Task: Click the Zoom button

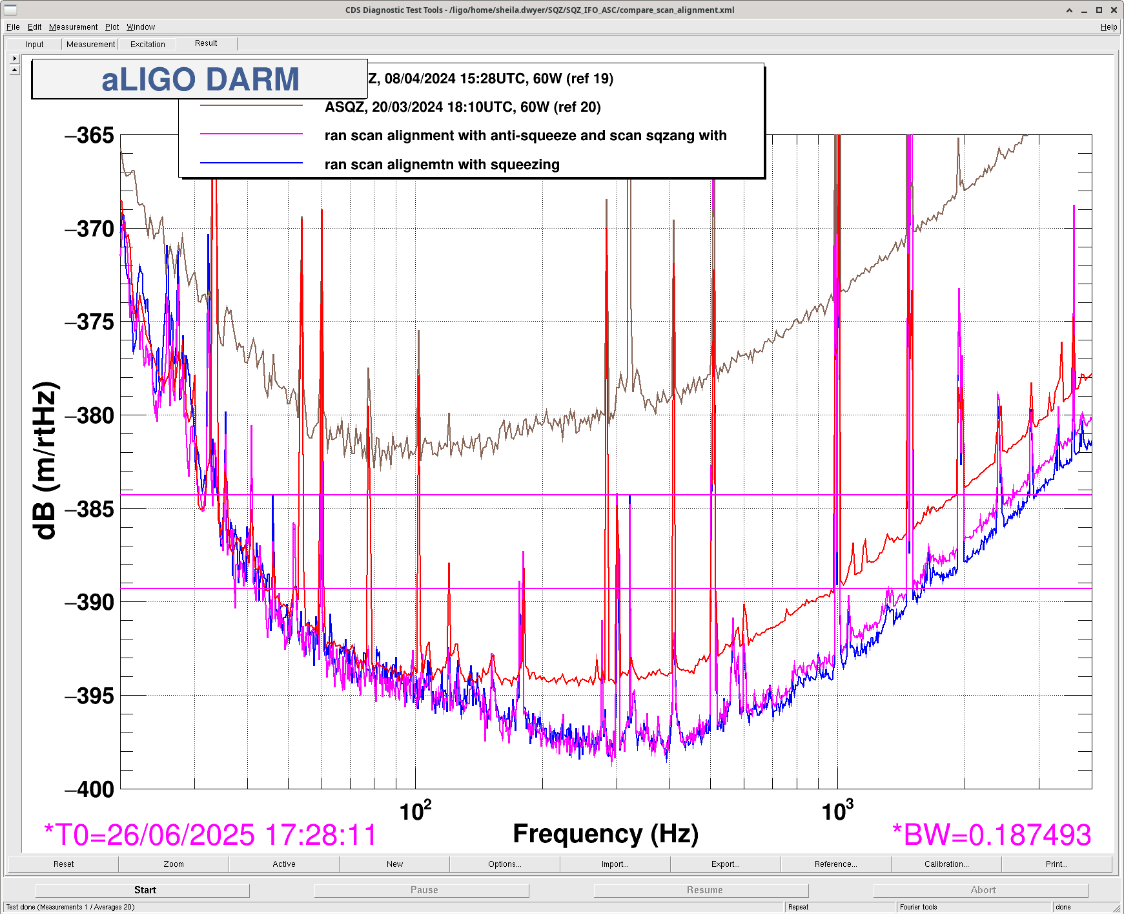Action: point(174,864)
